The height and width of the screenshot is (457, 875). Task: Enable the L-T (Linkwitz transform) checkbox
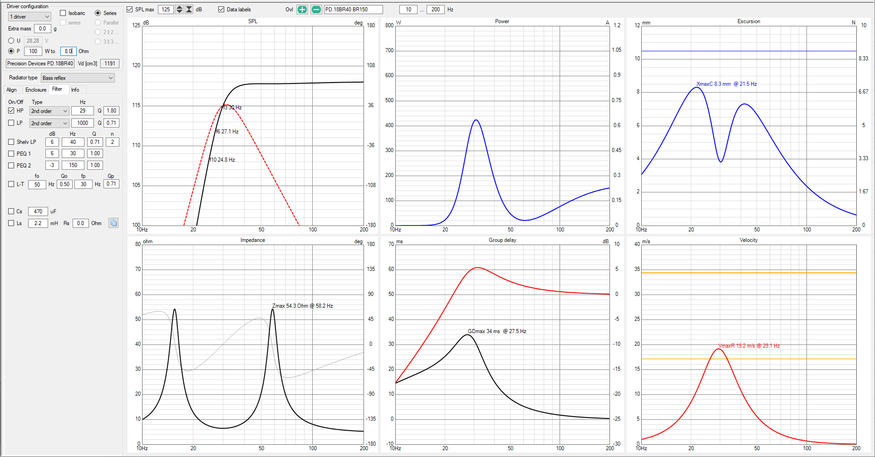(x=11, y=184)
